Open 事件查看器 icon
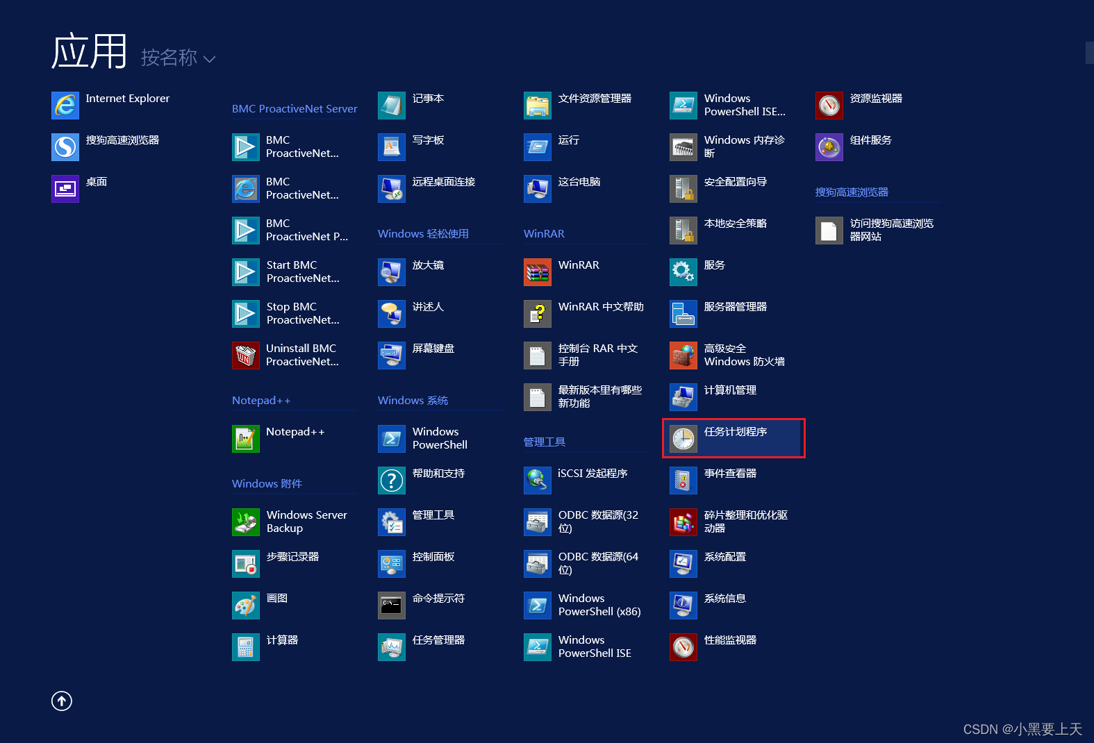Viewport: 1094px width, 743px height. pos(683,481)
